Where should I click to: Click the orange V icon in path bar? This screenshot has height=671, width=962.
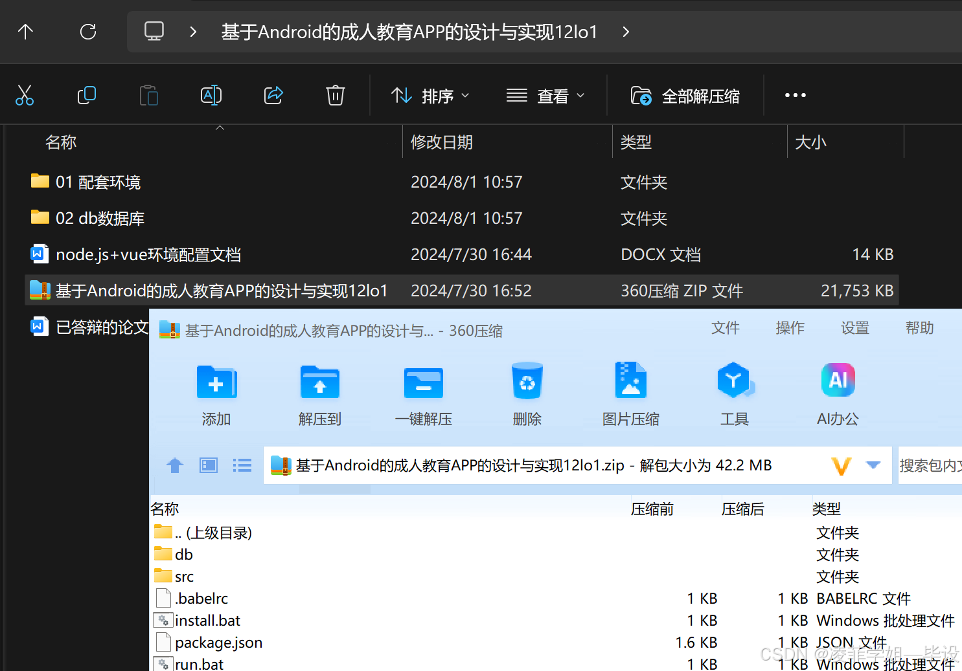(841, 465)
